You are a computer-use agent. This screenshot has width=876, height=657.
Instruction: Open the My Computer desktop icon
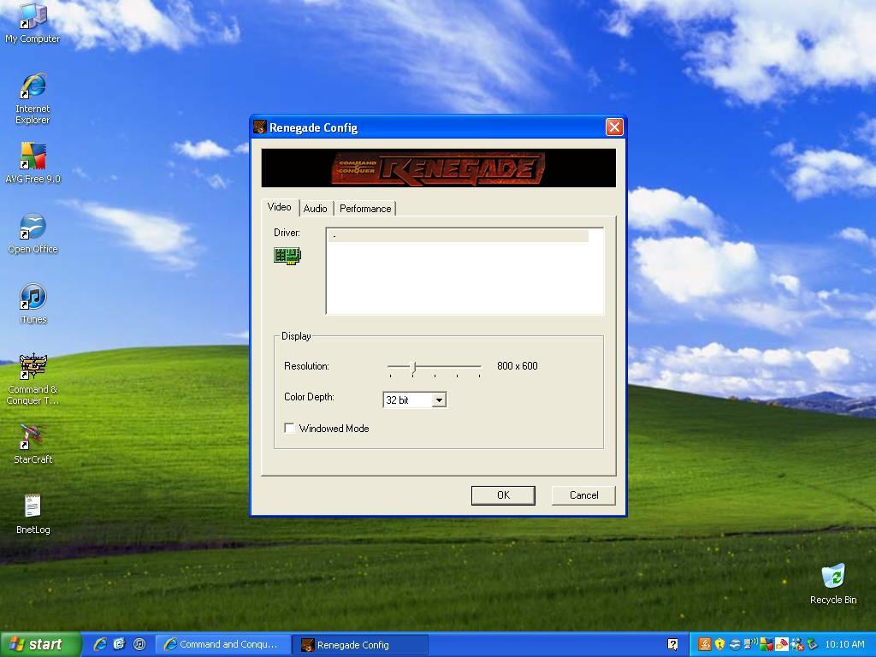(33, 17)
